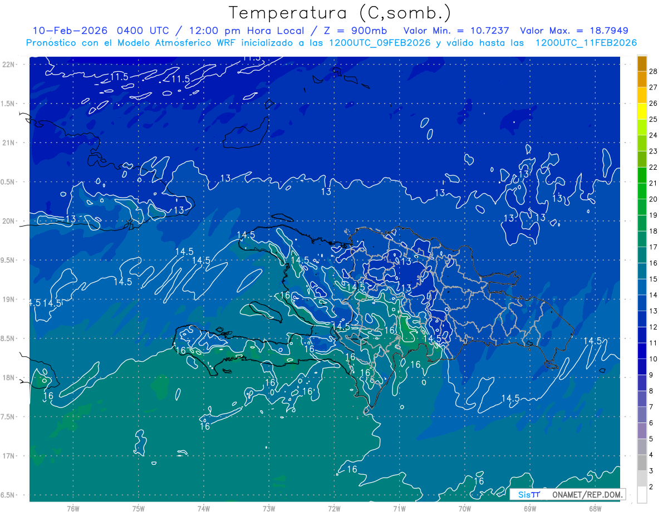Click the '69W' longitude axis label
The width and height of the screenshot is (668, 516).
tap(529, 509)
